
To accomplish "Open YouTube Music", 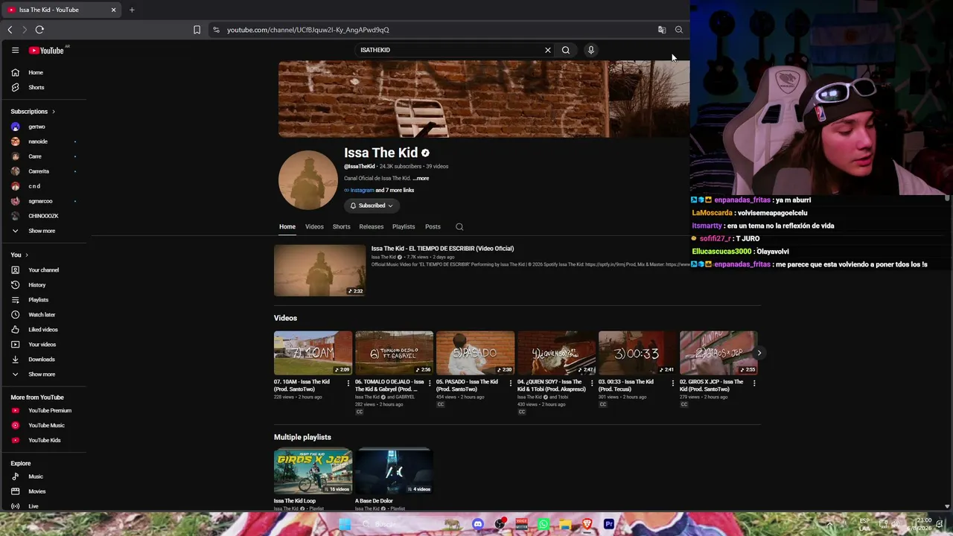I will click(45, 425).
